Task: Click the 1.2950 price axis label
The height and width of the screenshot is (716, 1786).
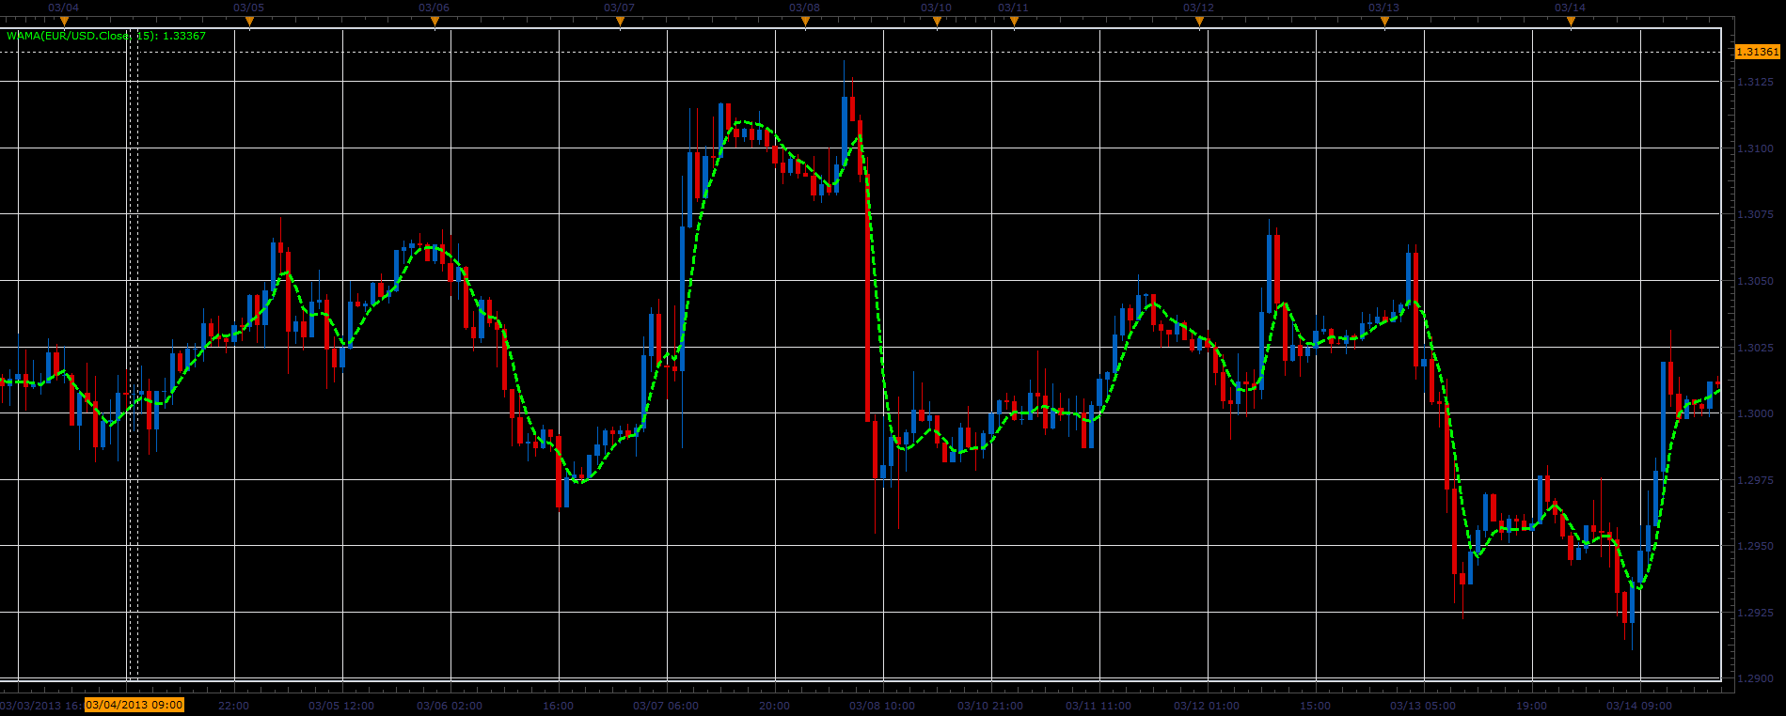Action: coord(1755,546)
